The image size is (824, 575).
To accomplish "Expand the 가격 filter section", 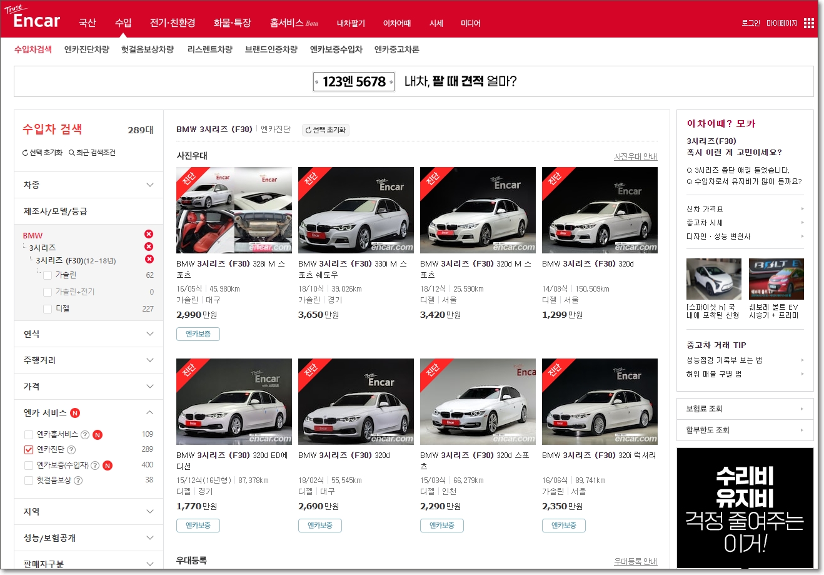I will (x=89, y=387).
